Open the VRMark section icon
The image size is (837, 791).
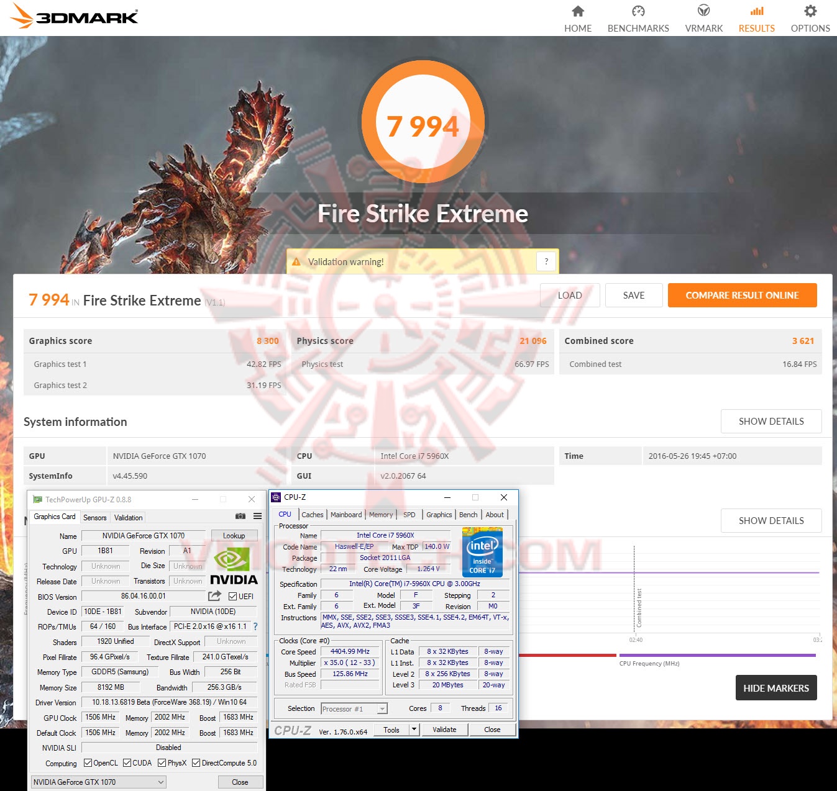tap(703, 11)
